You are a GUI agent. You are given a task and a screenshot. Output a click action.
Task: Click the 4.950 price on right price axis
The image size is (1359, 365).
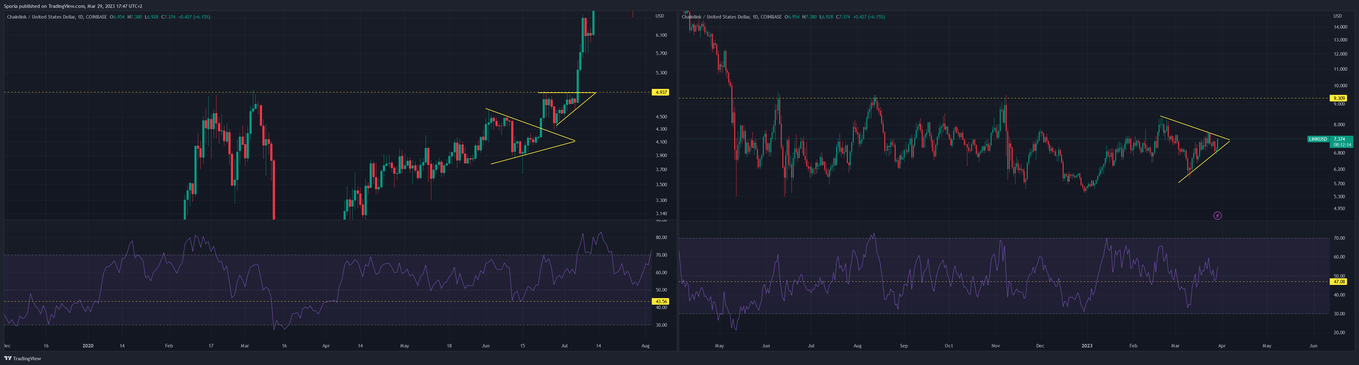(x=1339, y=209)
